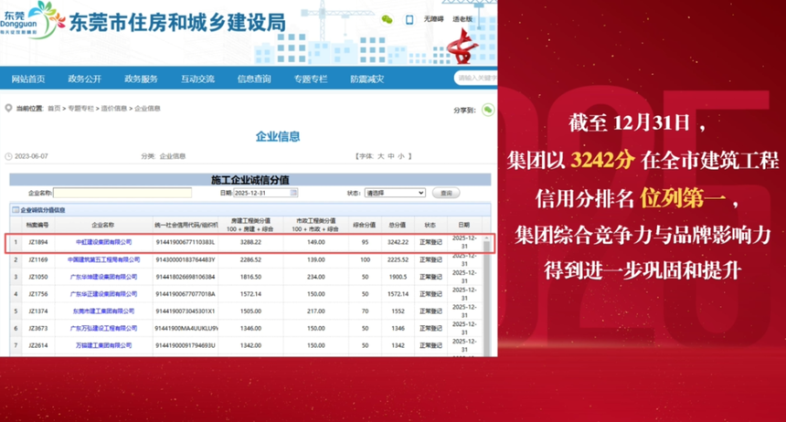Open company link 广东华坤建设集团有限公司
This screenshot has width=786, height=422.
tap(104, 277)
